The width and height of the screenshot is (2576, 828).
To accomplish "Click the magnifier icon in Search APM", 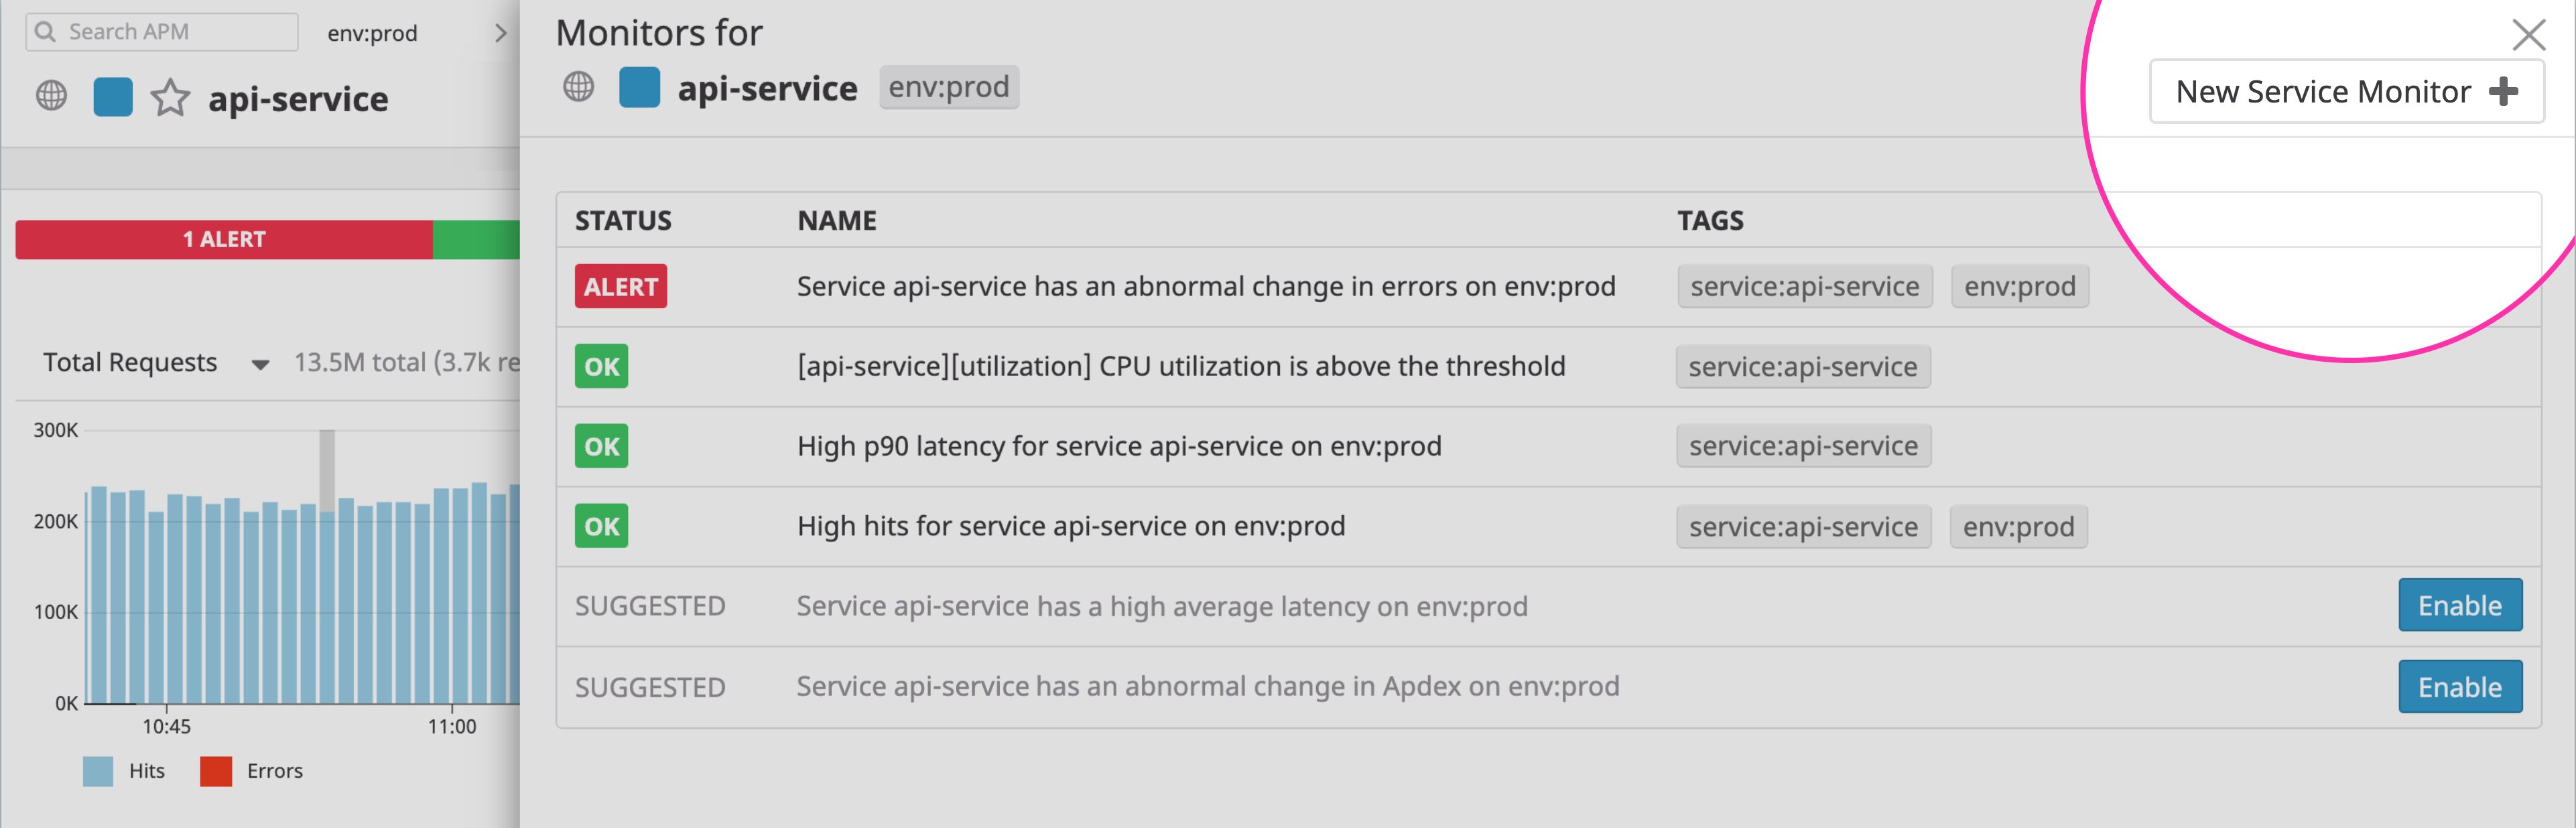I will (x=46, y=31).
